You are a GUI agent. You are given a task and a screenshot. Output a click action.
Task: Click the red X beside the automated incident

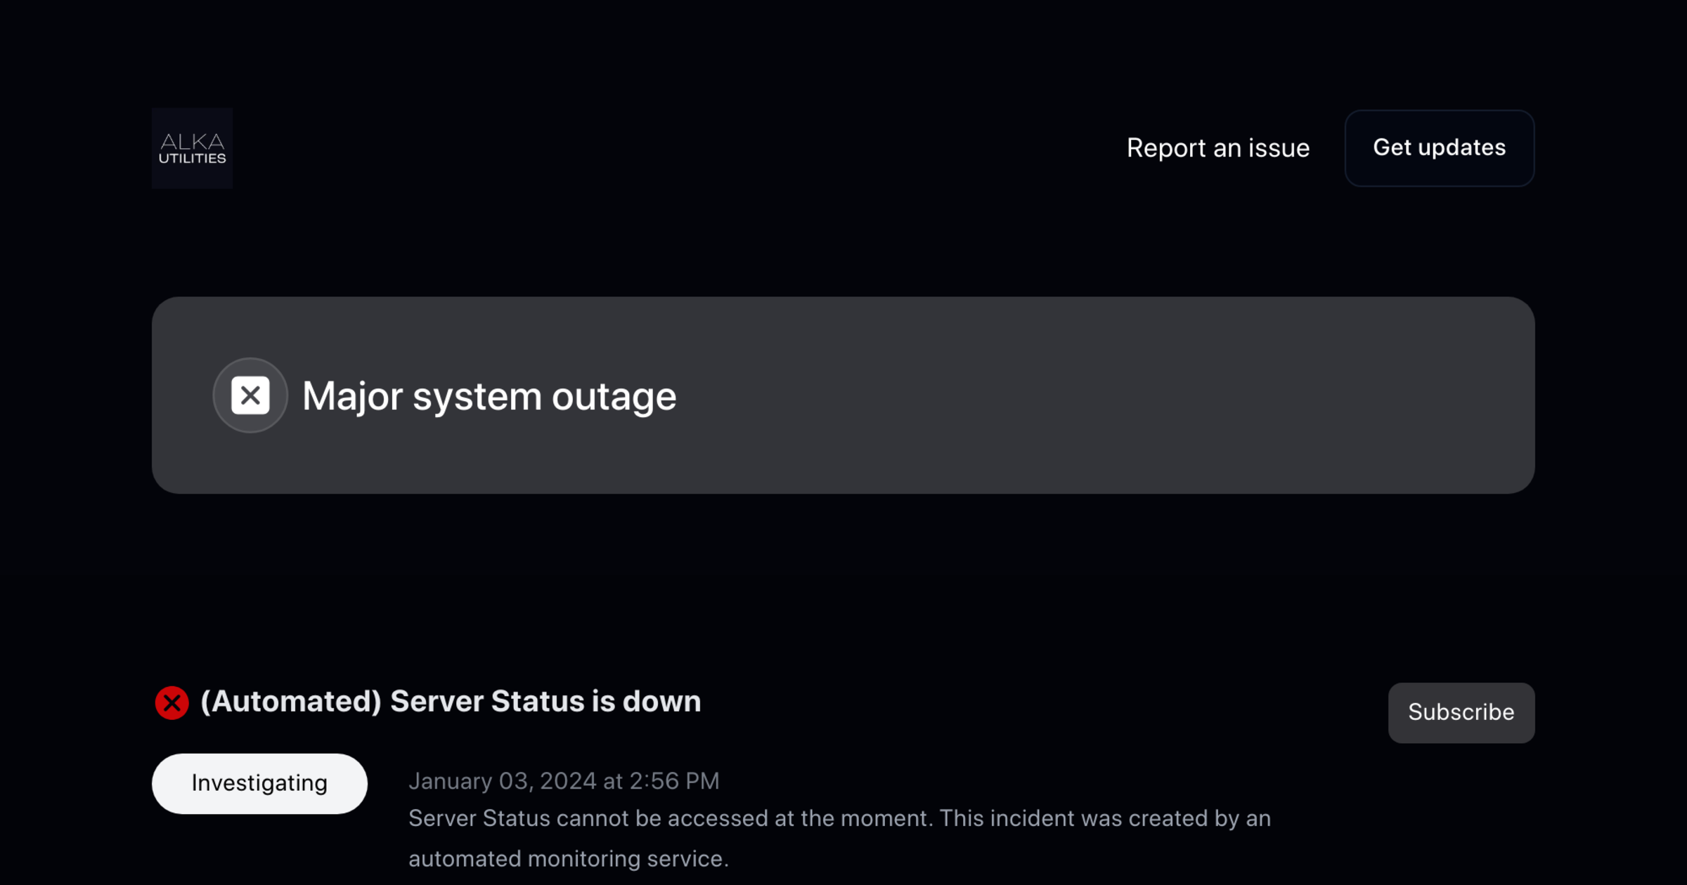click(x=172, y=702)
